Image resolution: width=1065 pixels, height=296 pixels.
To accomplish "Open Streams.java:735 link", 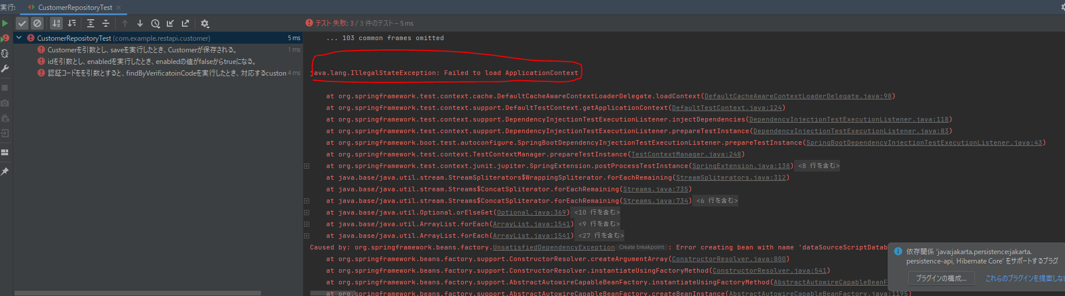I will (x=655, y=189).
